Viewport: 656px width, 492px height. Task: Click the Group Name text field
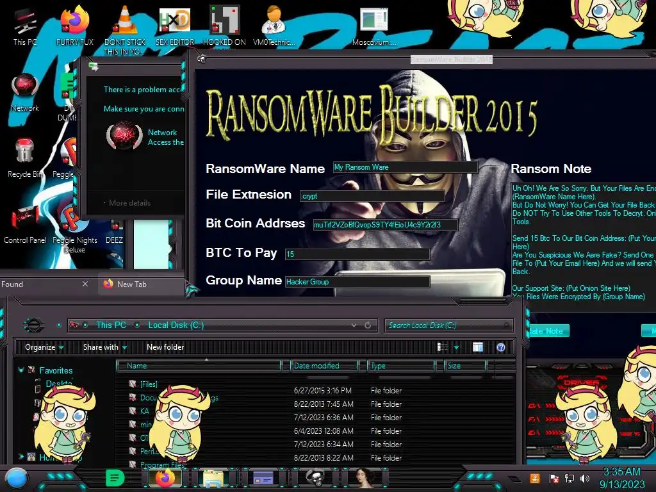click(x=357, y=282)
